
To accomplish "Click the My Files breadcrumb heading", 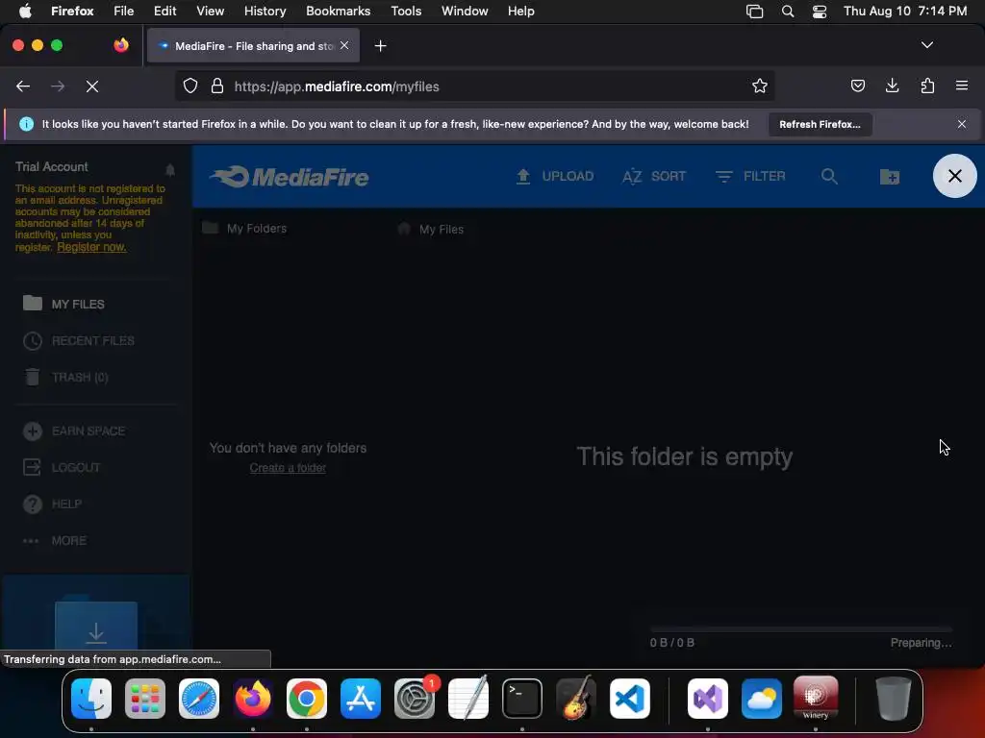I will (431, 229).
